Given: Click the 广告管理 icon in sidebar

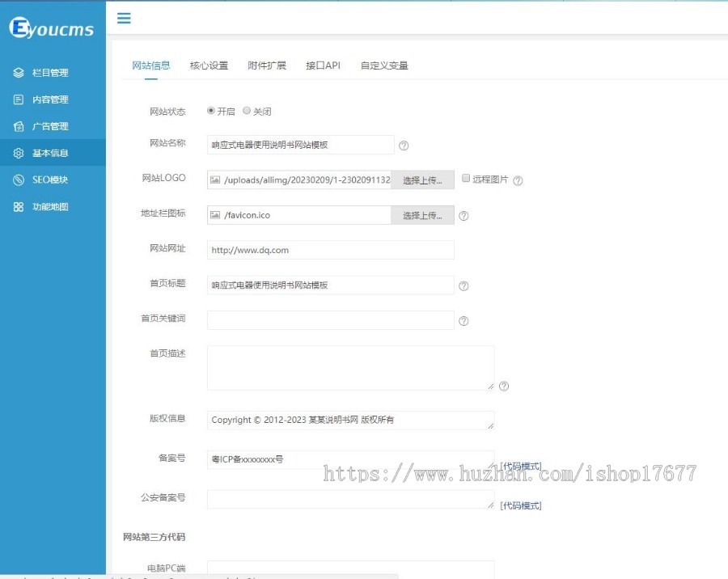Looking at the screenshot, I should tap(19, 126).
